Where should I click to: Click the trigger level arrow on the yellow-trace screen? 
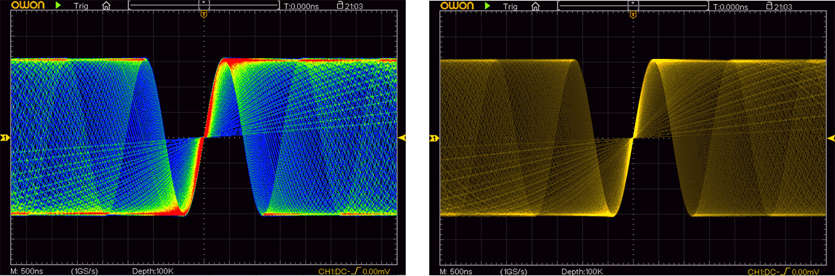click(832, 137)
